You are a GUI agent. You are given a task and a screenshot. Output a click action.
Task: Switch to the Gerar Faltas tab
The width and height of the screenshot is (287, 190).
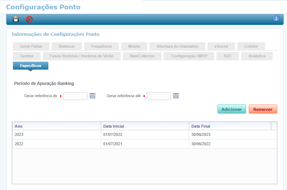coord(31,46)
